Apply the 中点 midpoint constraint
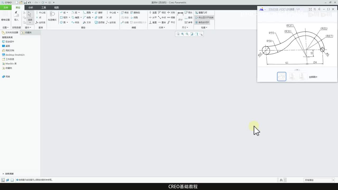 pos(162,17)
